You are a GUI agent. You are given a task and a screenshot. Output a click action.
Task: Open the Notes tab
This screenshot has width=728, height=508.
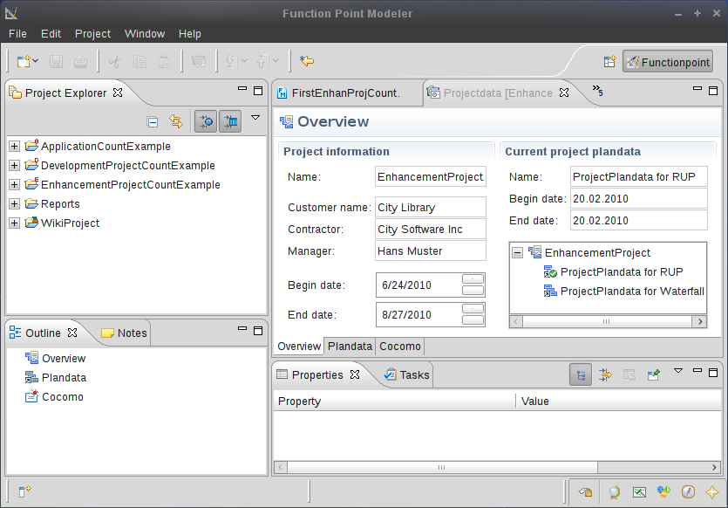tap(125, 333)
